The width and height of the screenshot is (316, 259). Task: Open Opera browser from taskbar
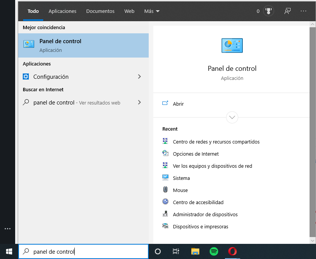pyautogui.click(x=233, y=251)
